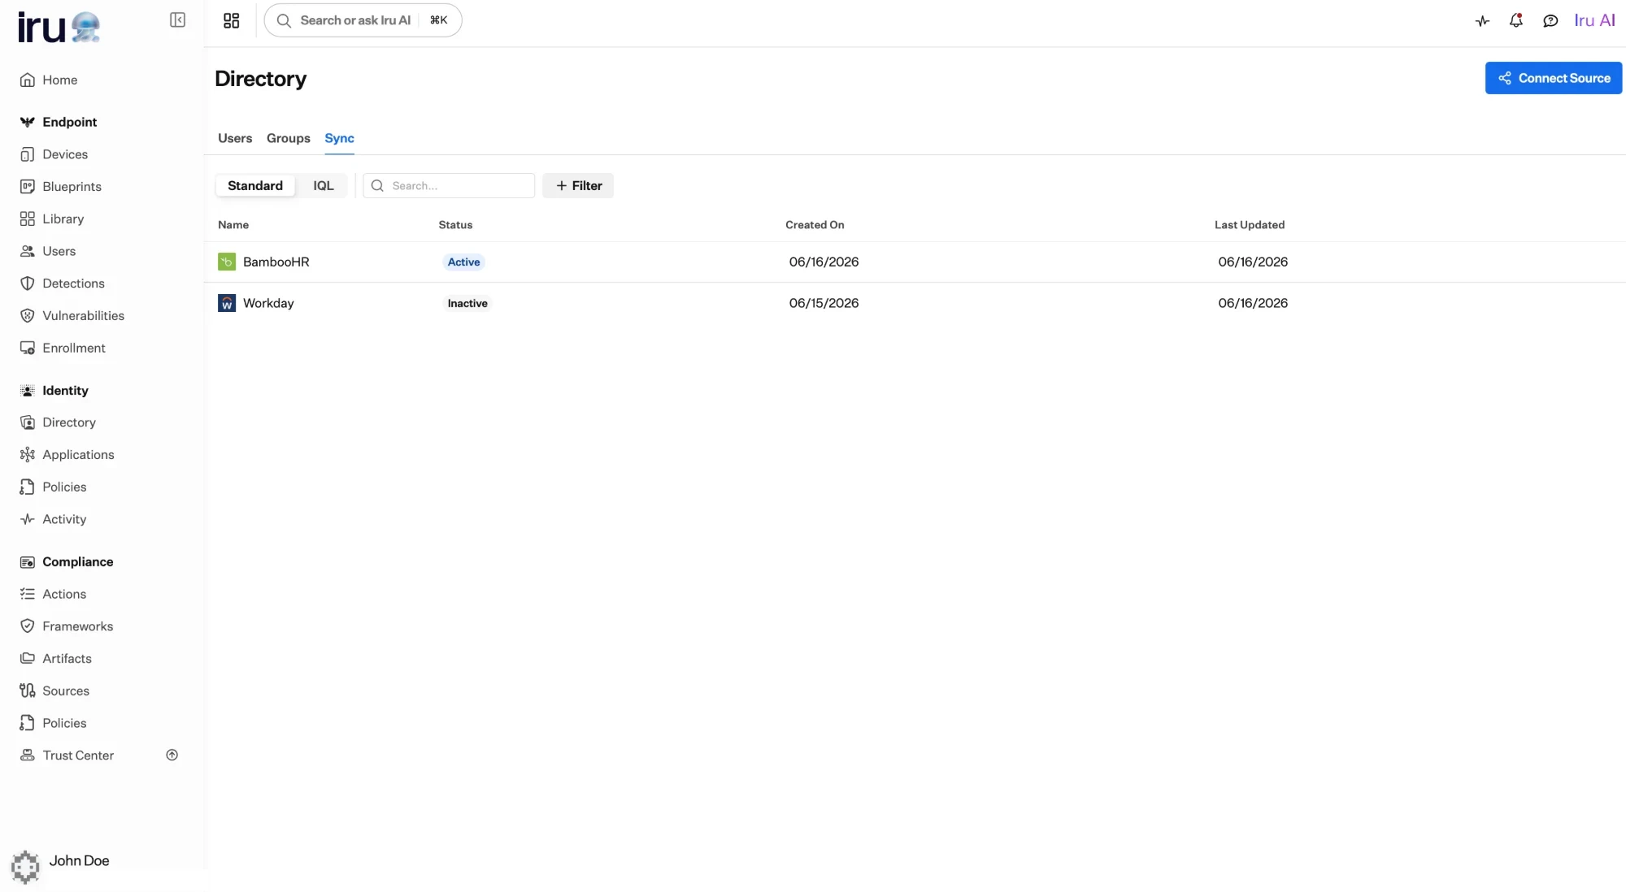Open Devices in the sidebar
This screenshot has height=892, width=1626.
[65, 154]
